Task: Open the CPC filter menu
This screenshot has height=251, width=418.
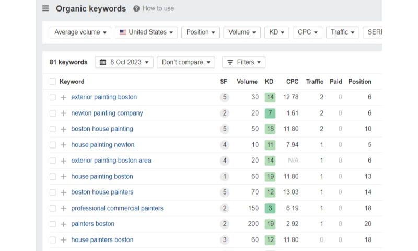Action: (x=307, y=32)
